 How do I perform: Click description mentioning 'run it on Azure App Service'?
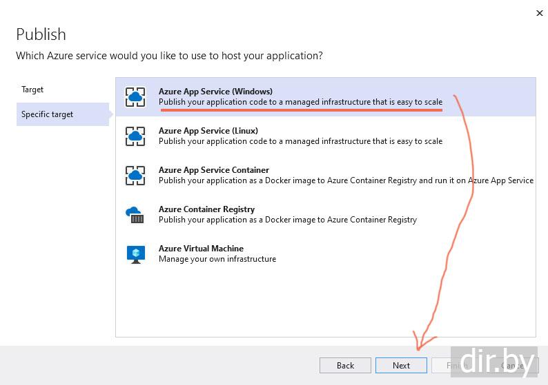(346, 180)
